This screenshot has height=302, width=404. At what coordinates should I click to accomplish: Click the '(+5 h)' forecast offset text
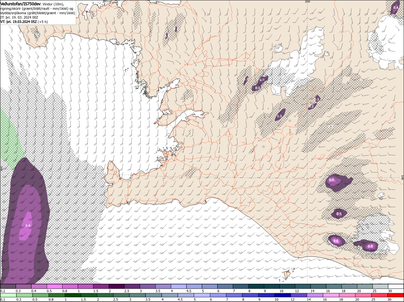pos(43,22)
